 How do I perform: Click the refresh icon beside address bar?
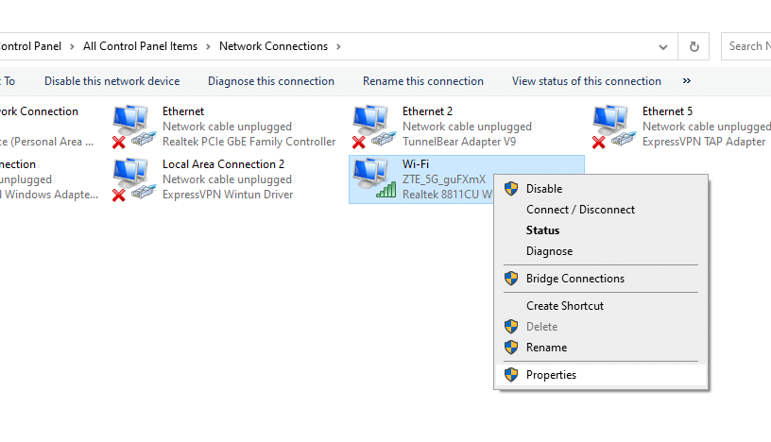tap(694, 46)
